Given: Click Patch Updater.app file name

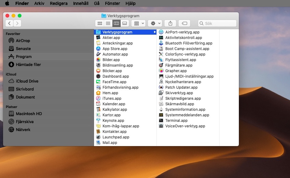Looking at the screenshot, I should point(181,87).
